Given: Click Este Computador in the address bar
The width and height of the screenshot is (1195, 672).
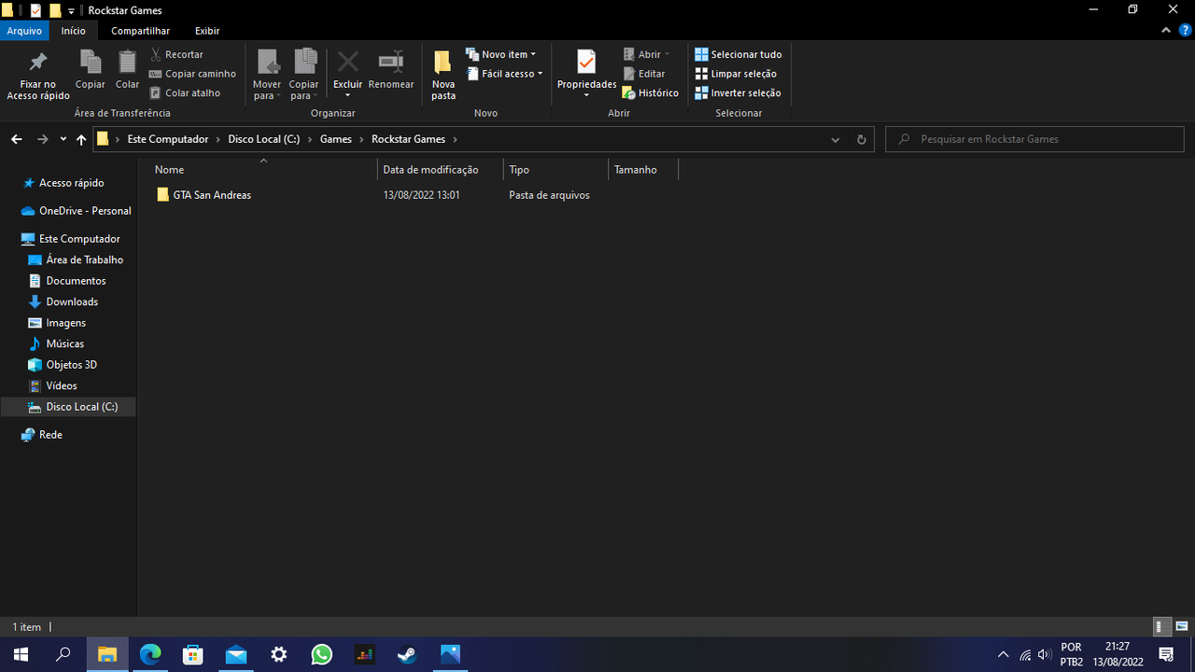Looking at the screenshot, I should [168, 139].
